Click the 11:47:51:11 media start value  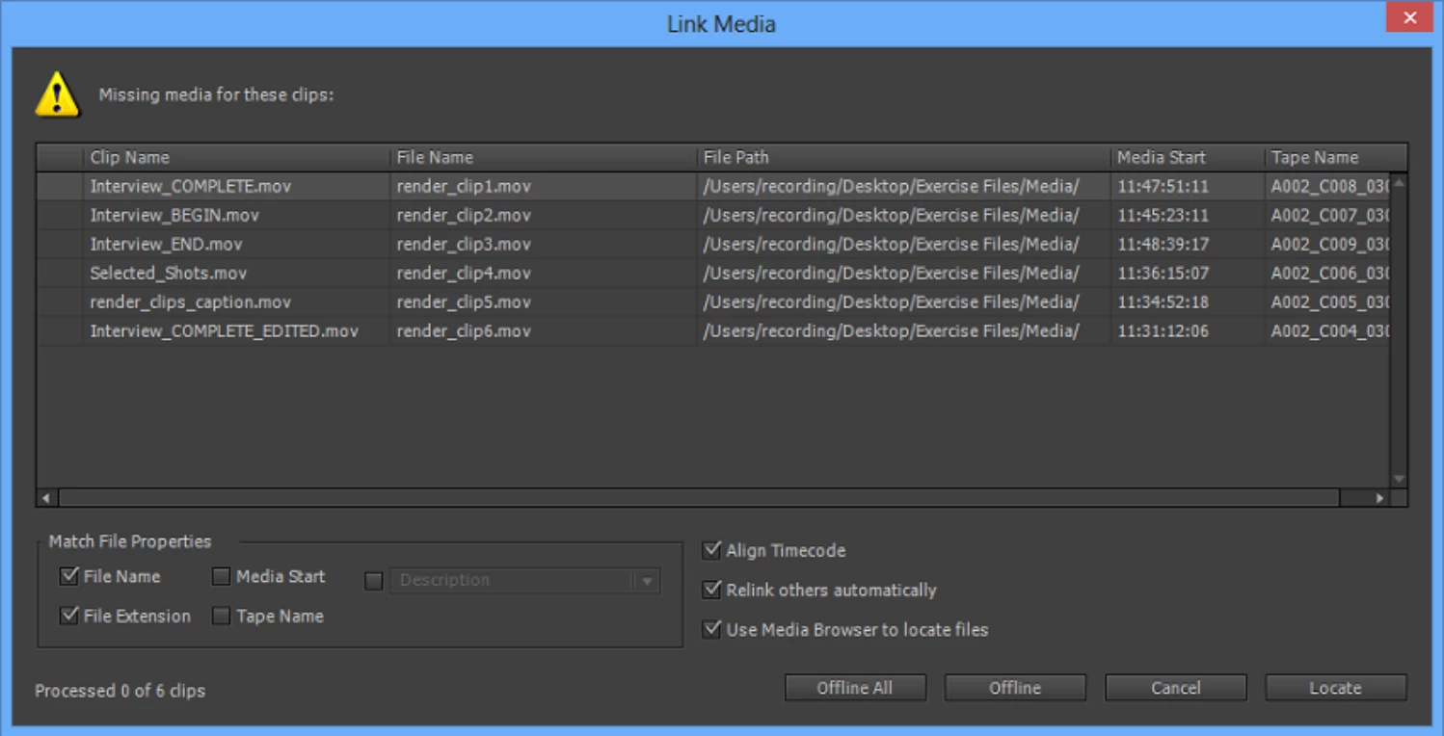pyautogui.click(x=1163, y=186)
